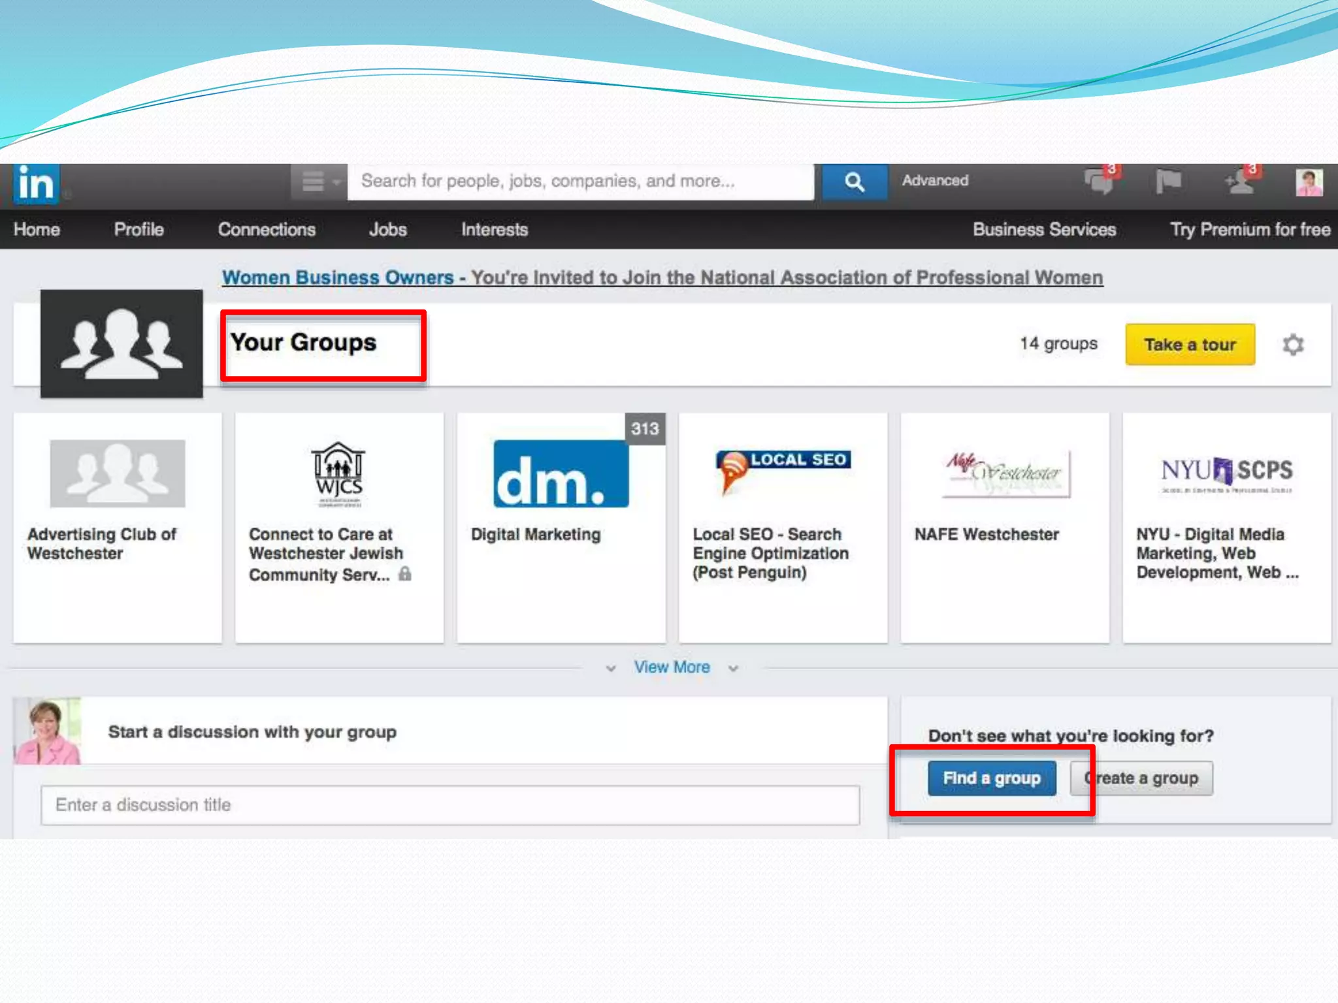Click the add connections icon
This screenshot has width=1338, height=1003.
tap(1239, 182)
